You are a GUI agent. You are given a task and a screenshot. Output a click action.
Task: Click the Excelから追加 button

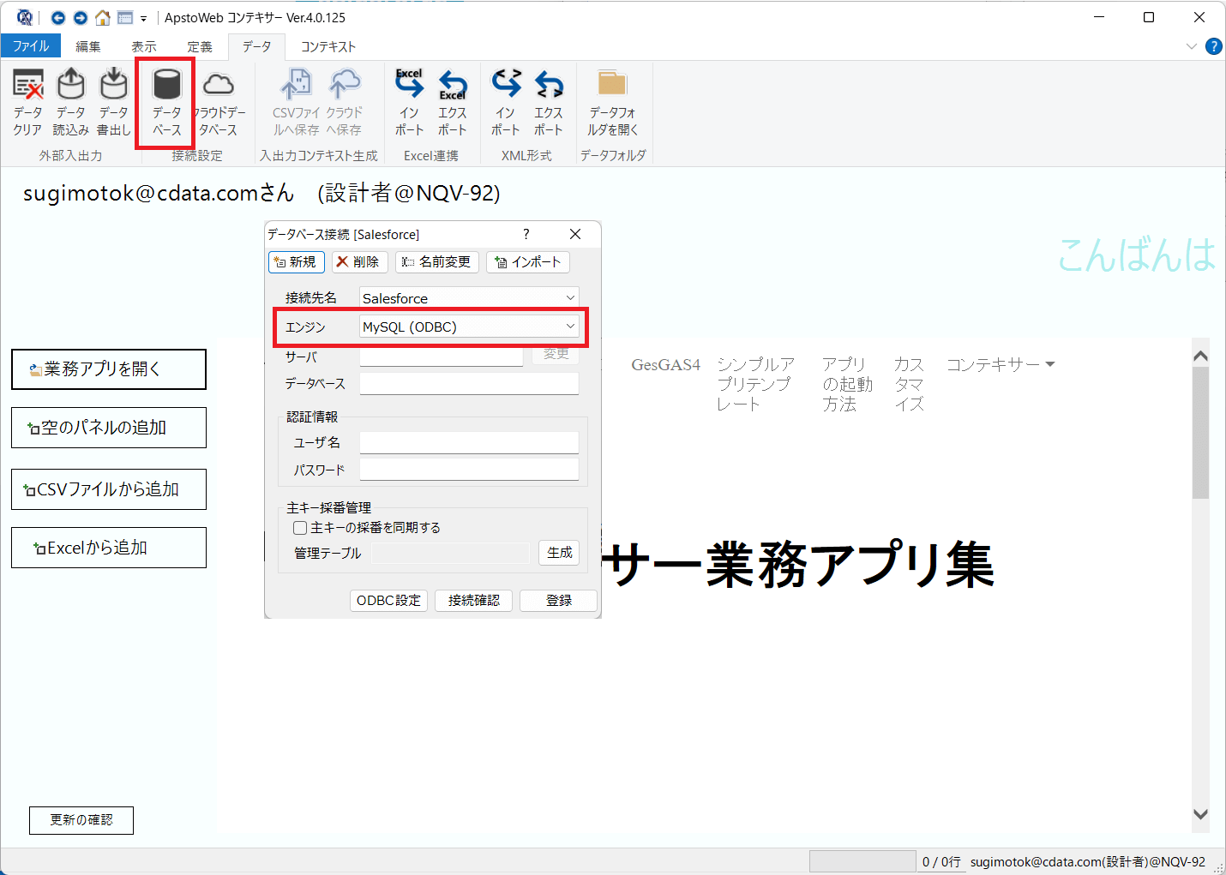click(x=109, y=548)
